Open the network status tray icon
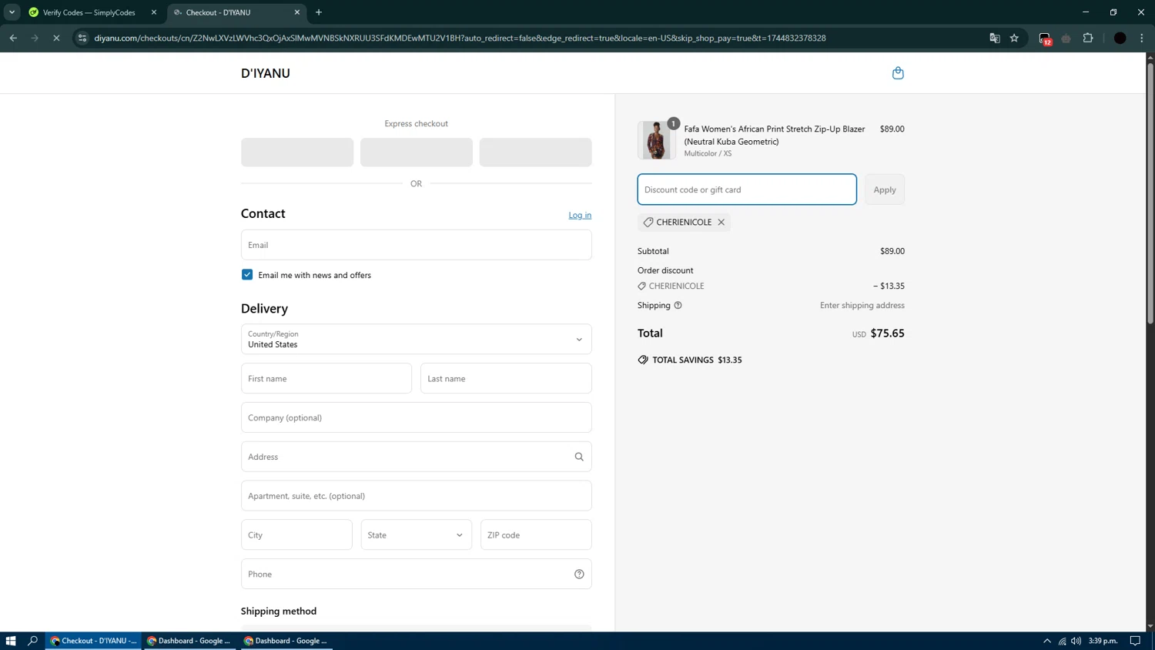This screenshot has height=650, width=1155. pyautogui.click(x=1062, y=641)
